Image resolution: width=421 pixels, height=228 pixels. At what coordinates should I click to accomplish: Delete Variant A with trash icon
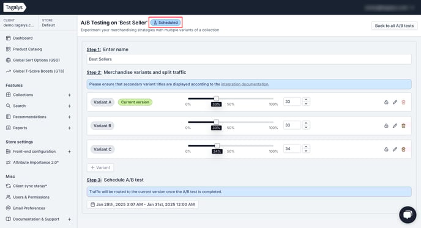click(x=403, y=102)
